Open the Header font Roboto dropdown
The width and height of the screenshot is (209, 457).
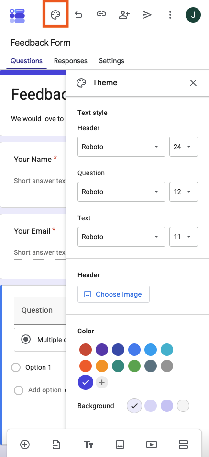121,147
